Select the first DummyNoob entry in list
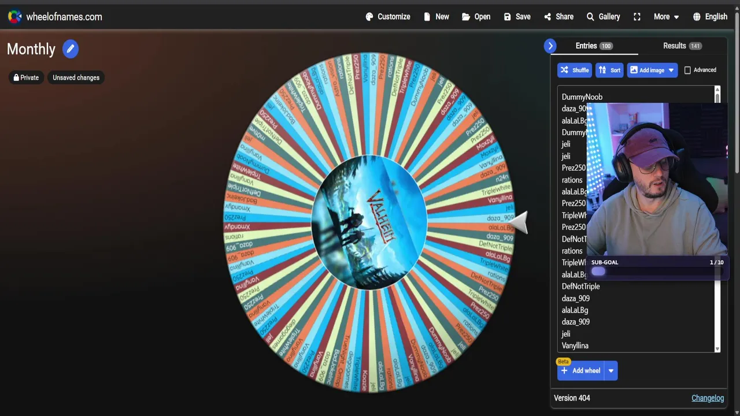This screenshot has height=416, width=740. tap(582, 97)
